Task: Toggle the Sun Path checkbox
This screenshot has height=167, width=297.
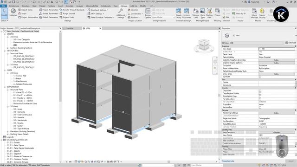Action: click(x=260, y=77)
